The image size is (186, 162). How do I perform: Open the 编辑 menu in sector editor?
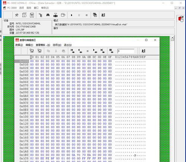click(29, 45)
